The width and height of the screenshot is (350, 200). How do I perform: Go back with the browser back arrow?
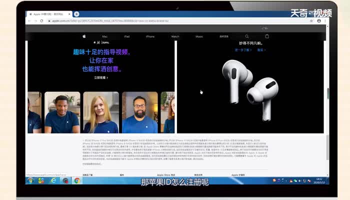(x=29, y=21)
